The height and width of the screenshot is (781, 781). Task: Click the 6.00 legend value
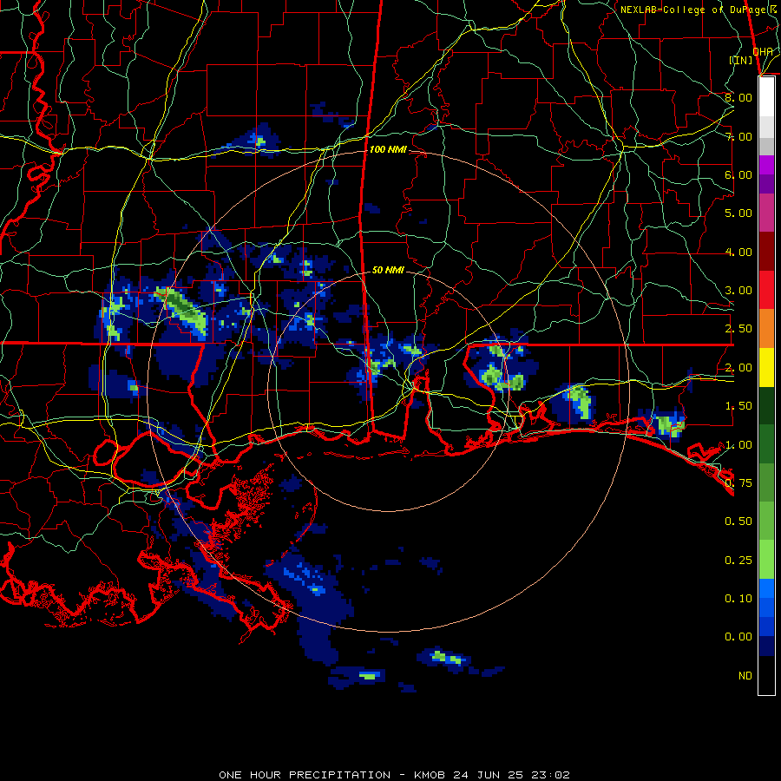738,174
